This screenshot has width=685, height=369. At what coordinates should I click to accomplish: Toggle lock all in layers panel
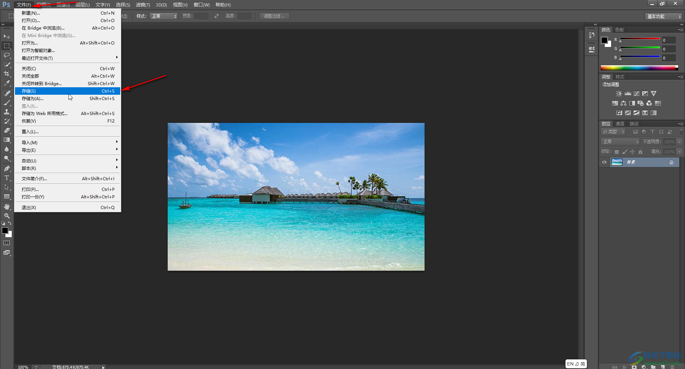click(x=640, y=152)
